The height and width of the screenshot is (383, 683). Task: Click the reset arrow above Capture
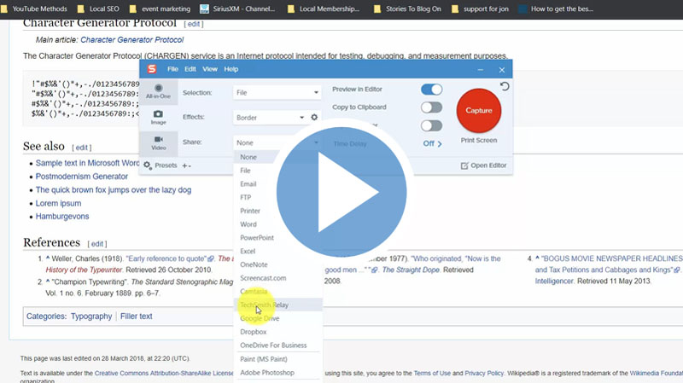[505, 87]
